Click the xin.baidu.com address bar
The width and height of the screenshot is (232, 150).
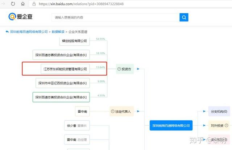tap(130, 4)
